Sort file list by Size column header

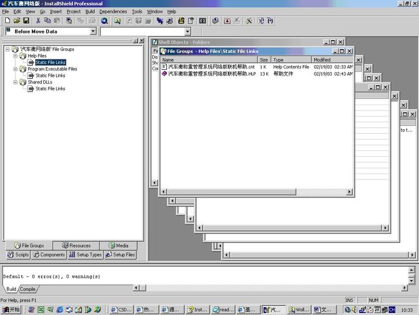264,59
